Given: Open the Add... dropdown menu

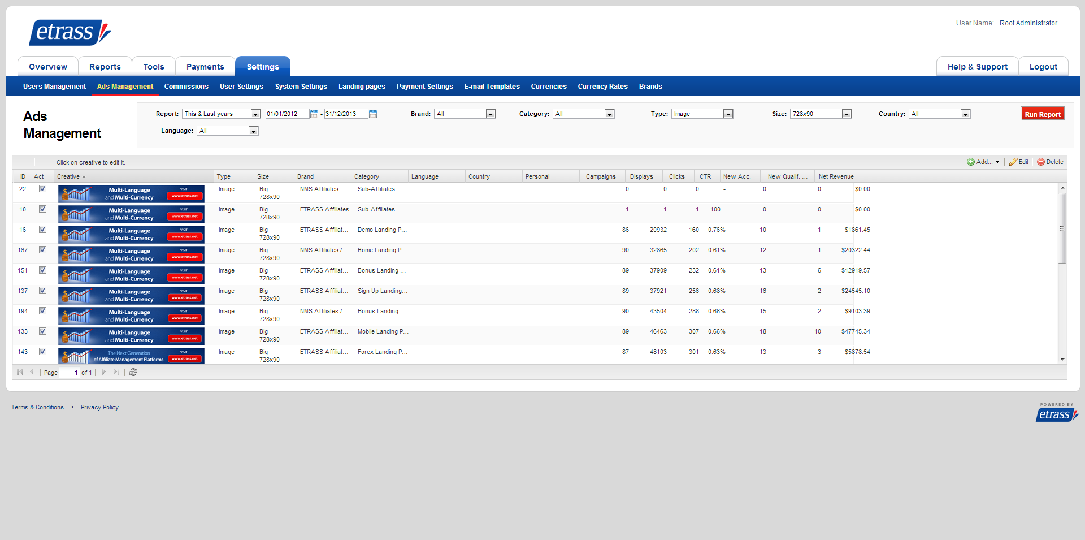Looking at the screenshot, I should click(983, 162).
